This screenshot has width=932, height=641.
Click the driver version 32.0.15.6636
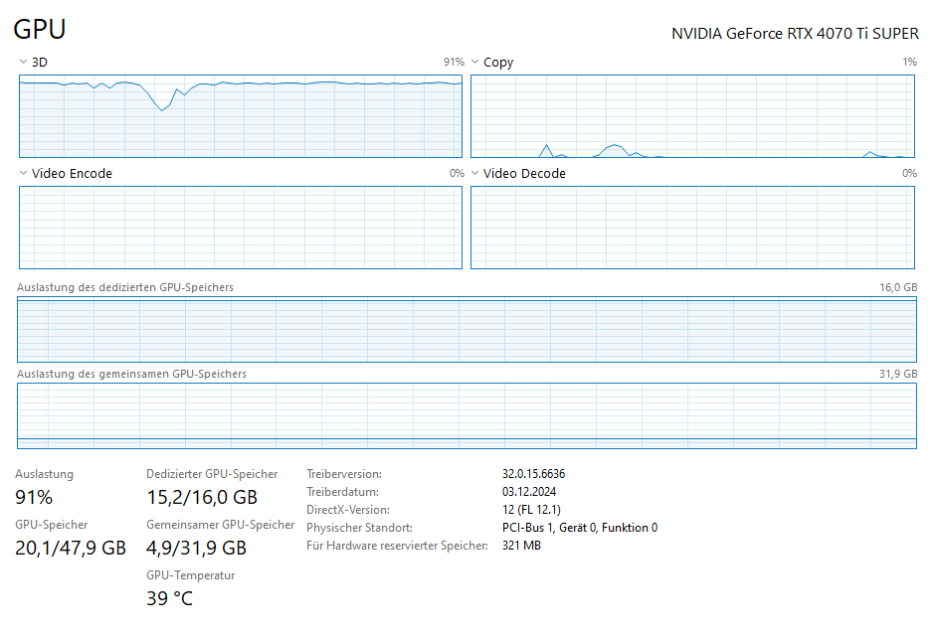pos(534,474)
